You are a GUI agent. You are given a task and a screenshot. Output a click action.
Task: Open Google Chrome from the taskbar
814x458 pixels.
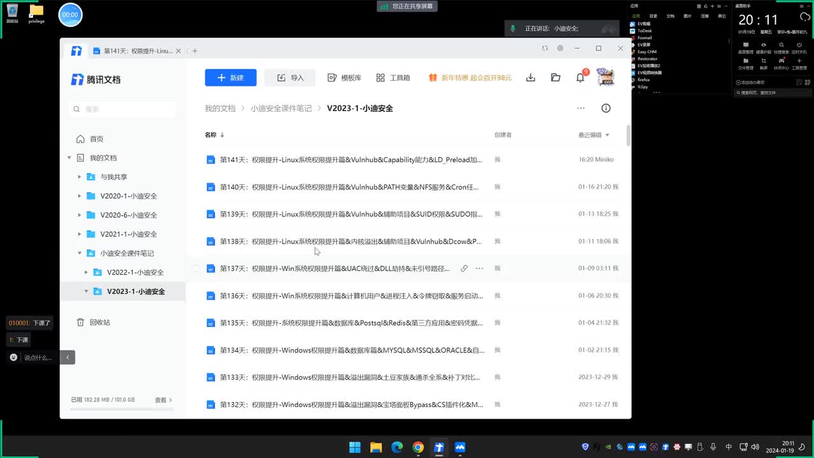pyautogui.click(x=418, y=447)
